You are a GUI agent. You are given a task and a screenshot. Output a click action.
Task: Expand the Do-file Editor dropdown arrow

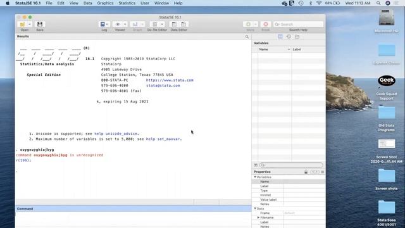coord(162,24)
